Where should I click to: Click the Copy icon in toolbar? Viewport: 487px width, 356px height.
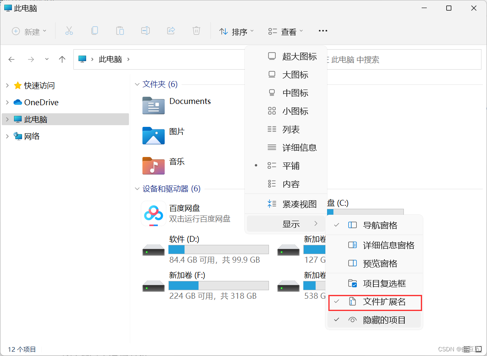95,31
